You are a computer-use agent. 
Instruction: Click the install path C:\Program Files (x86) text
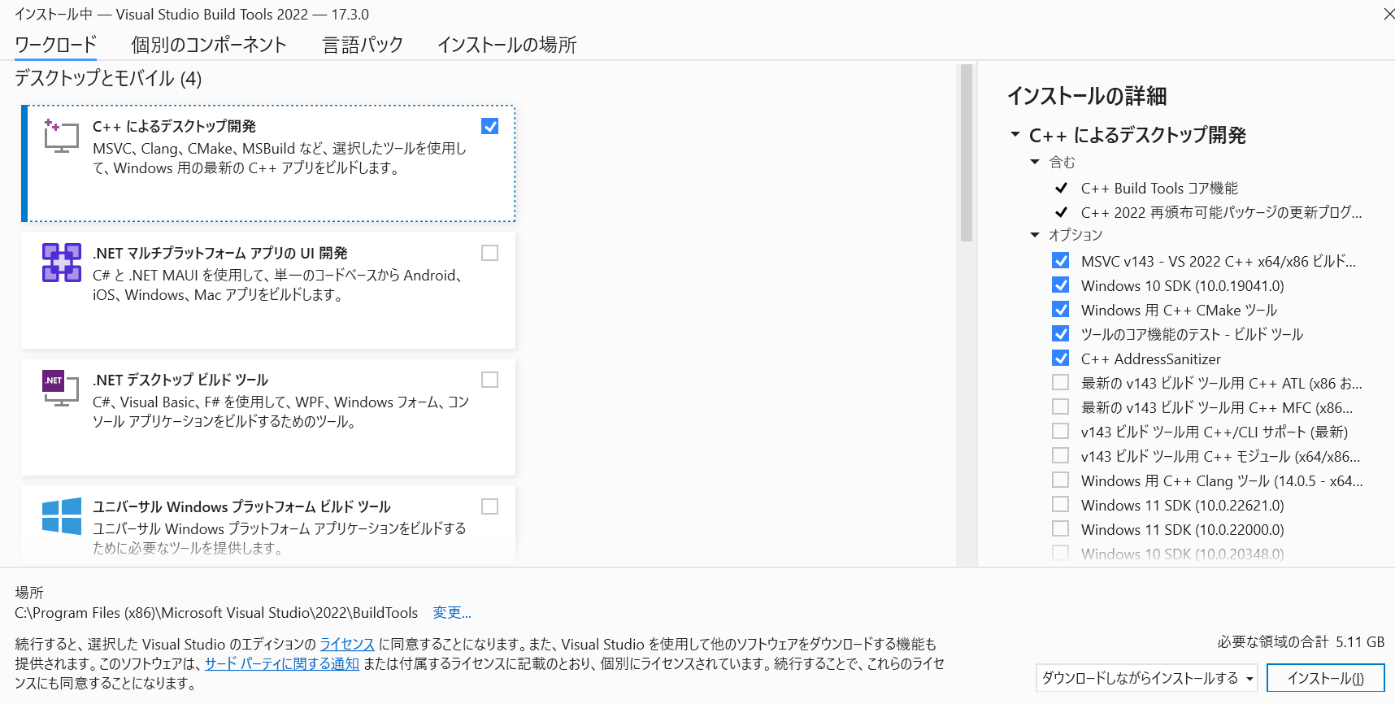point(216,613)
